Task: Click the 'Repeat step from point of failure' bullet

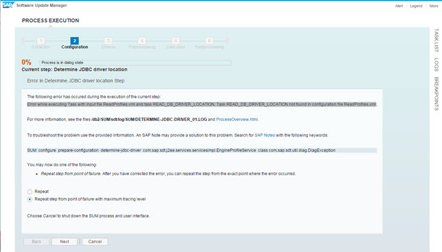Action: [168, 174]
